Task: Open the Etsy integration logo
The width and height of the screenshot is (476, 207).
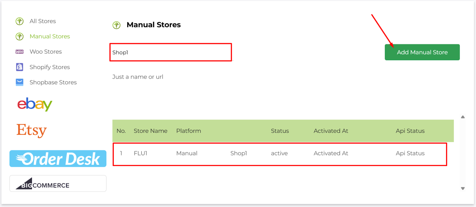Action: pos(32,130)
